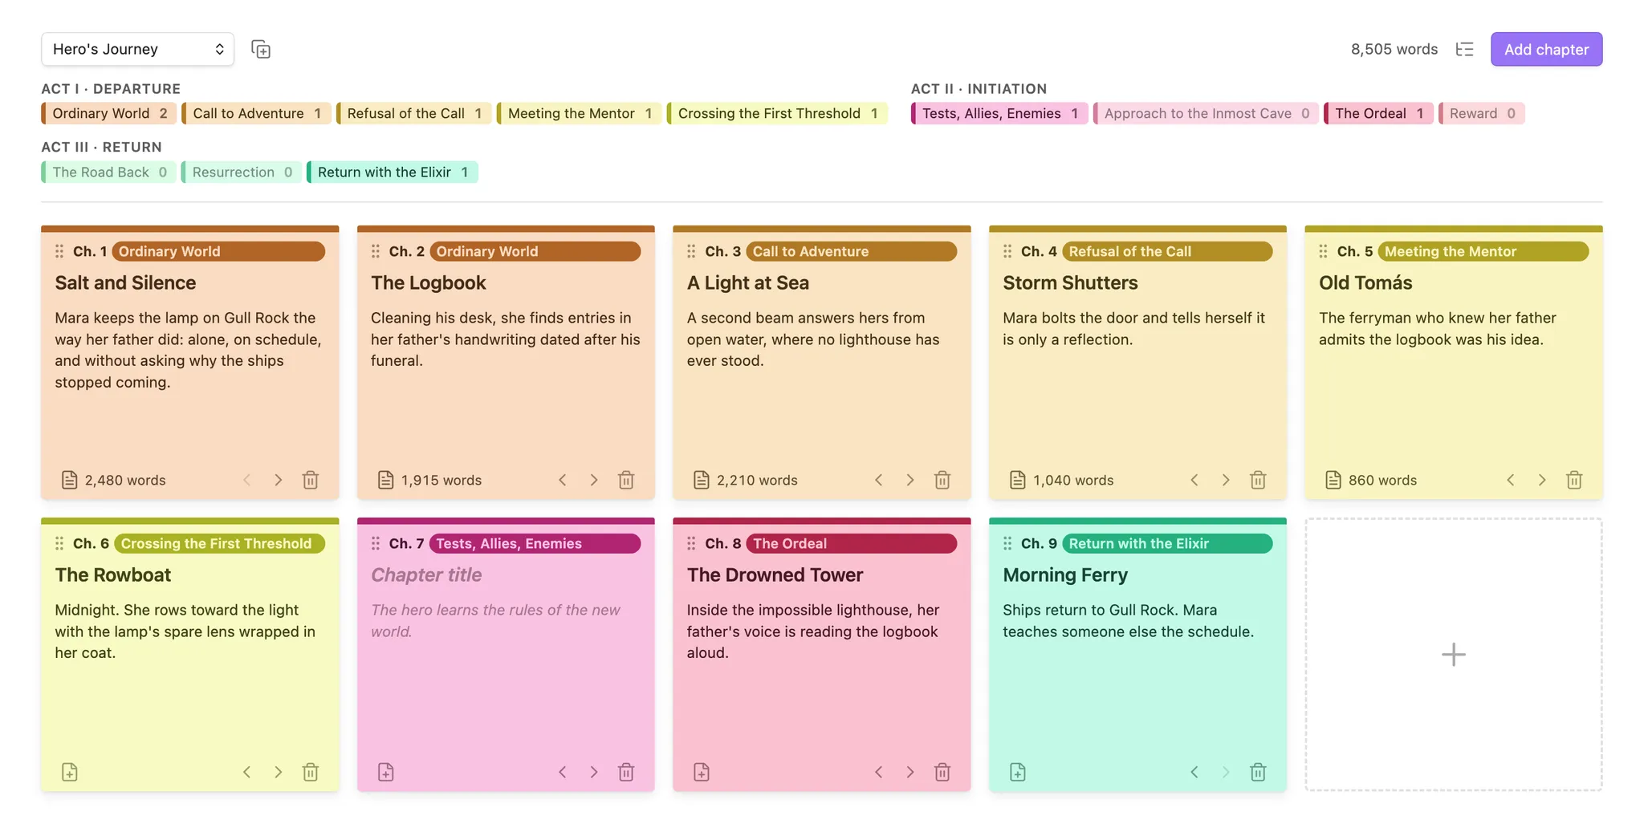Screen dimensions: 1644x816
Task: Click the 8,505 words total count
Action: 1394,49
